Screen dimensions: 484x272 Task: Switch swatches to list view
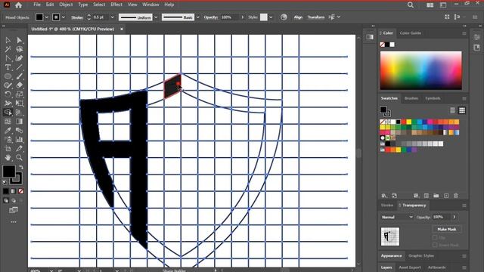452,110
